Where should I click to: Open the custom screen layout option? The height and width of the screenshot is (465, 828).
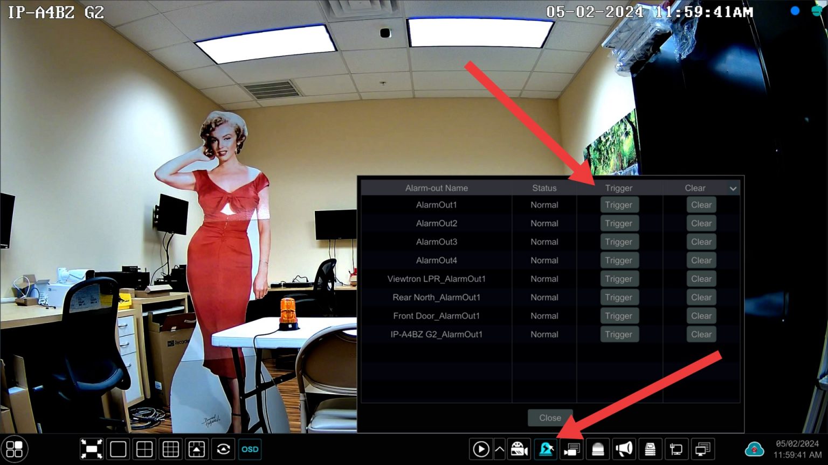click(197, 448)
